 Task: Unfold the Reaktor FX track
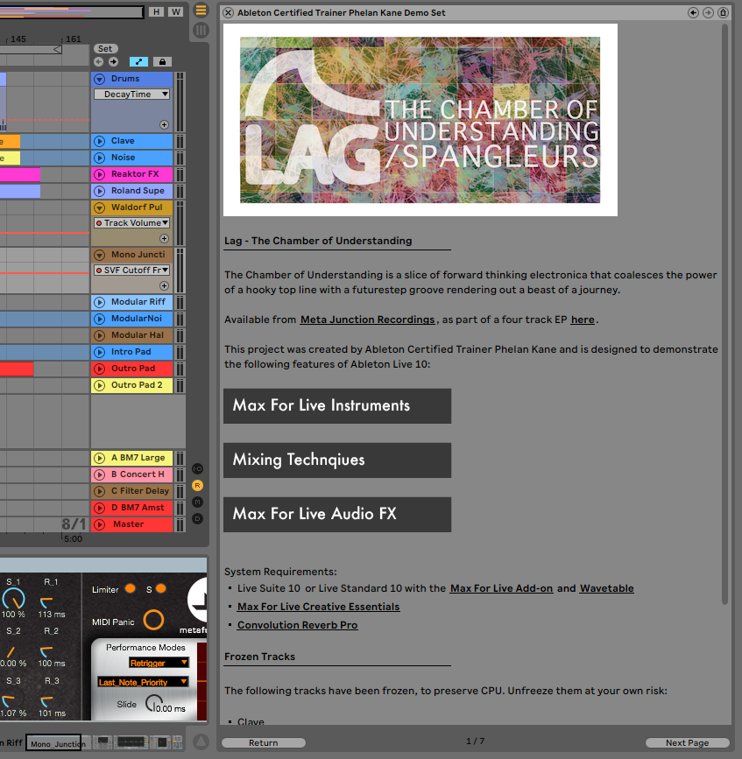100,174
